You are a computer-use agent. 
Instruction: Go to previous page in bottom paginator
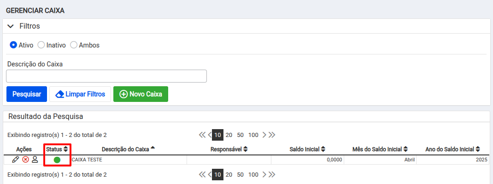tap(209, 175)
